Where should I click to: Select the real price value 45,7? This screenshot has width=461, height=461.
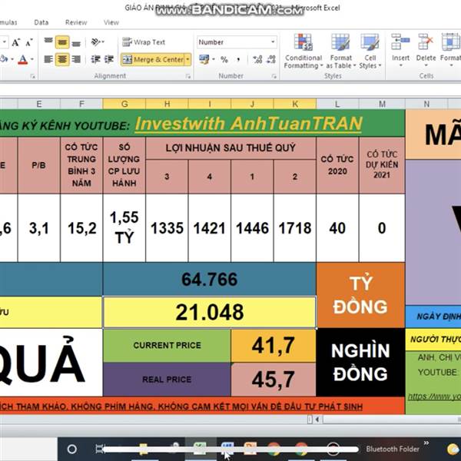coord(274,380)
